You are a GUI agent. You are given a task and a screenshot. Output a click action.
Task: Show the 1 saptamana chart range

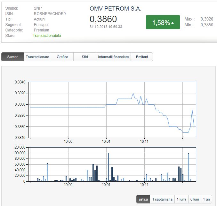[x=162, y=199]
